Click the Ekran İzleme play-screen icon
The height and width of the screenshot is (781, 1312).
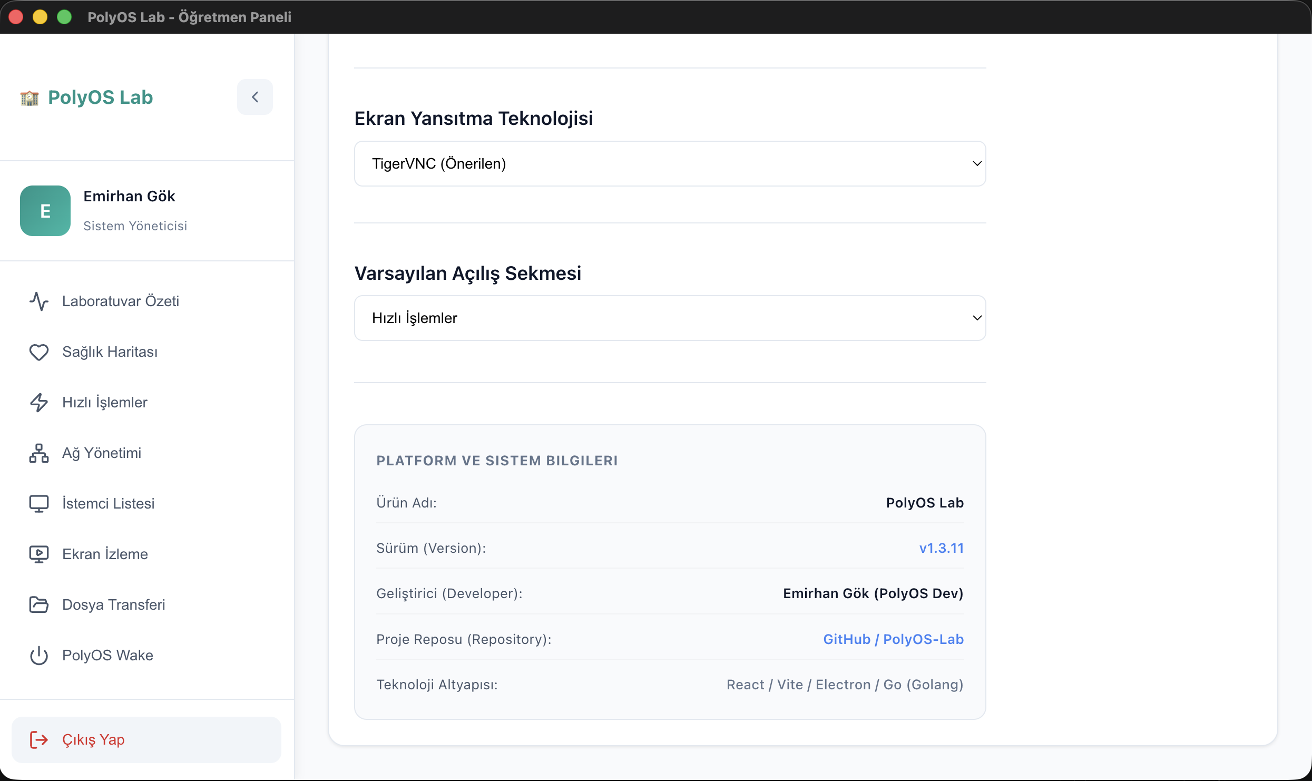(39, 554)
